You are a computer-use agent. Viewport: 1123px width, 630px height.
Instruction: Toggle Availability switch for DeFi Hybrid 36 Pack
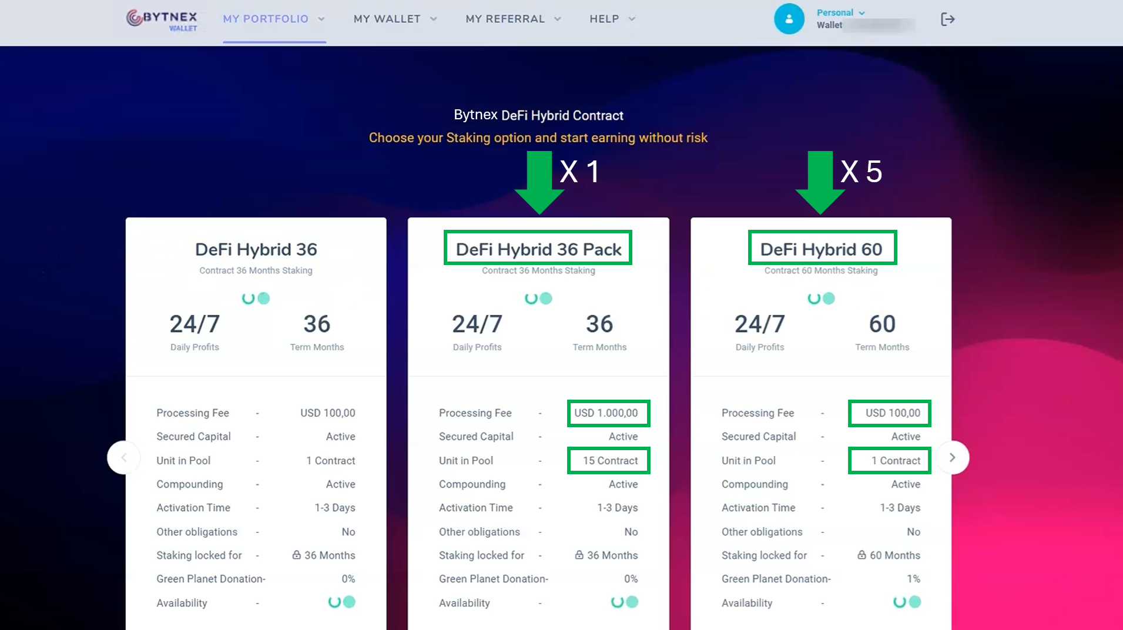click(x=624, y=602)
